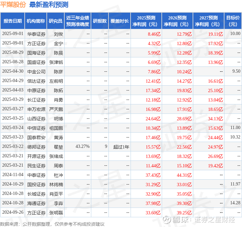Click the 机构简称 column header
The width and height of the screenshot is (242, 227).
pyautogui.click(x=36, y=21)
